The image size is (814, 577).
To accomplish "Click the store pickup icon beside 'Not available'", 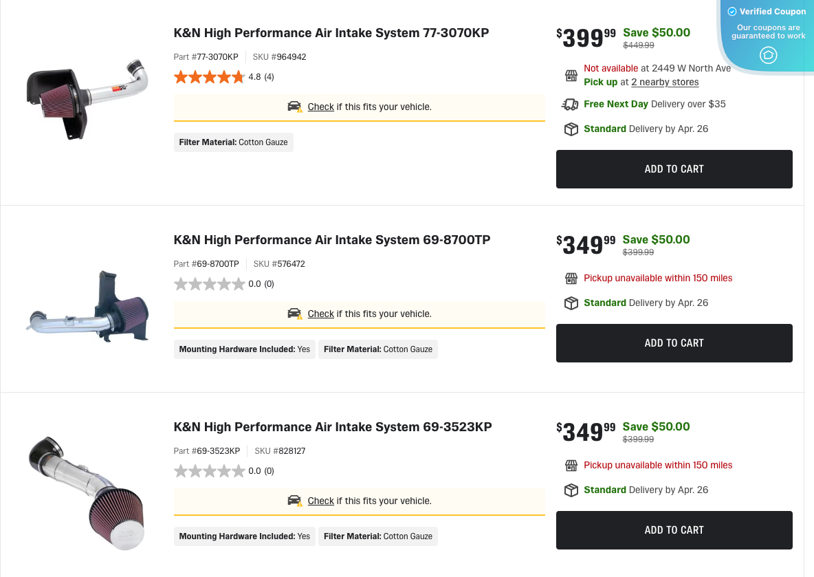I will pos(571,74).
